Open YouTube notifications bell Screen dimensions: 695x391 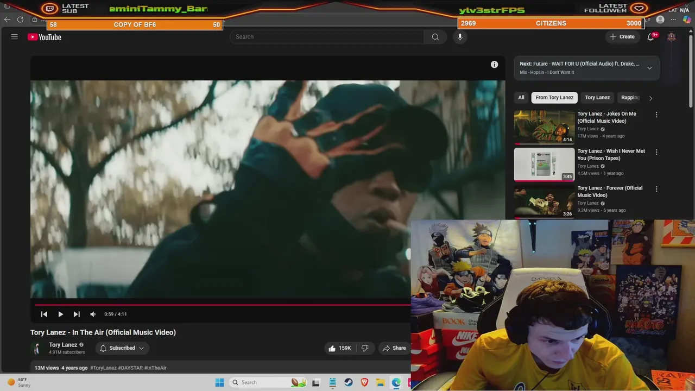(650, 37)
